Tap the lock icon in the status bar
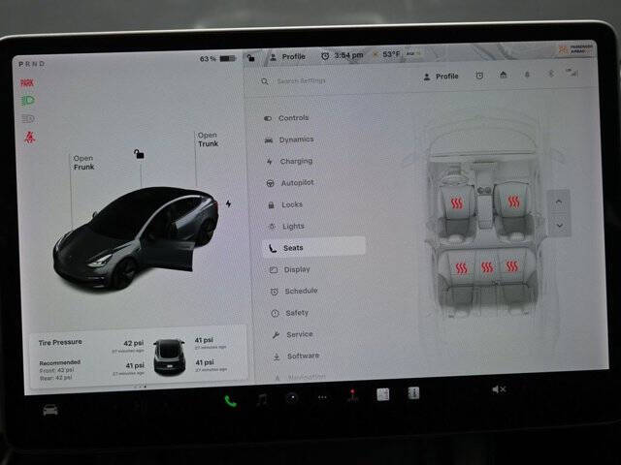Image resolution: width=621 pixels, height=465 pixels. point(250,58)
